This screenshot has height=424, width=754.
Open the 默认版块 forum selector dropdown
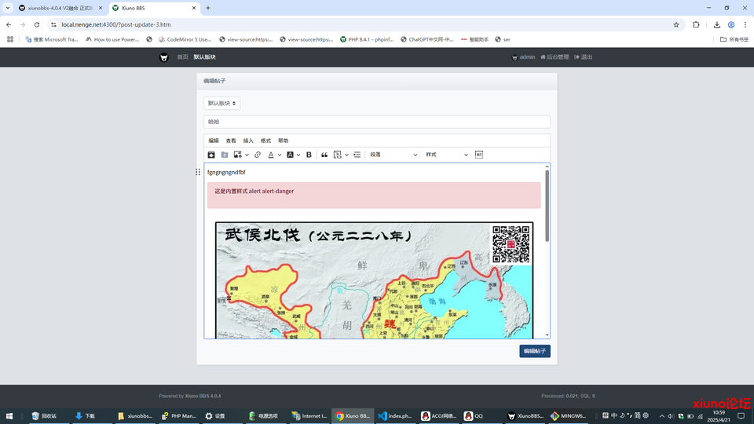click(221, 104)
